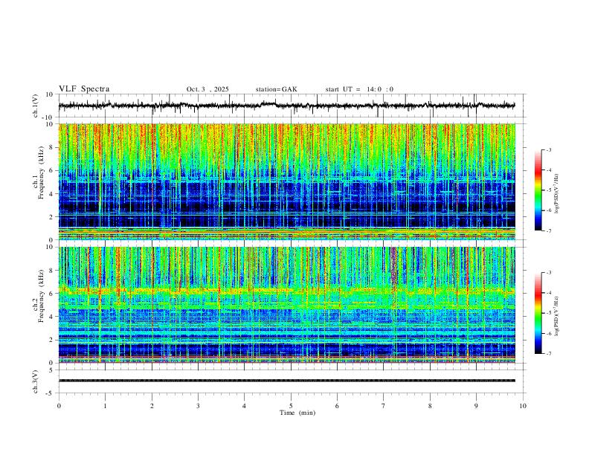Click time tick label '3' on x-axis
Image resolution: width=589 pixels, height=455 pixels.
(198, 406)
